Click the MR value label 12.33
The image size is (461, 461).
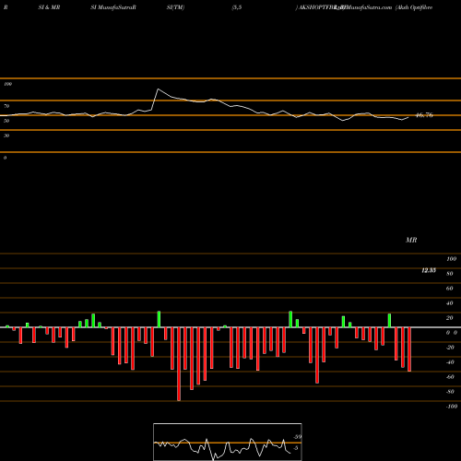pyautogui.click(x=429, y=270)
